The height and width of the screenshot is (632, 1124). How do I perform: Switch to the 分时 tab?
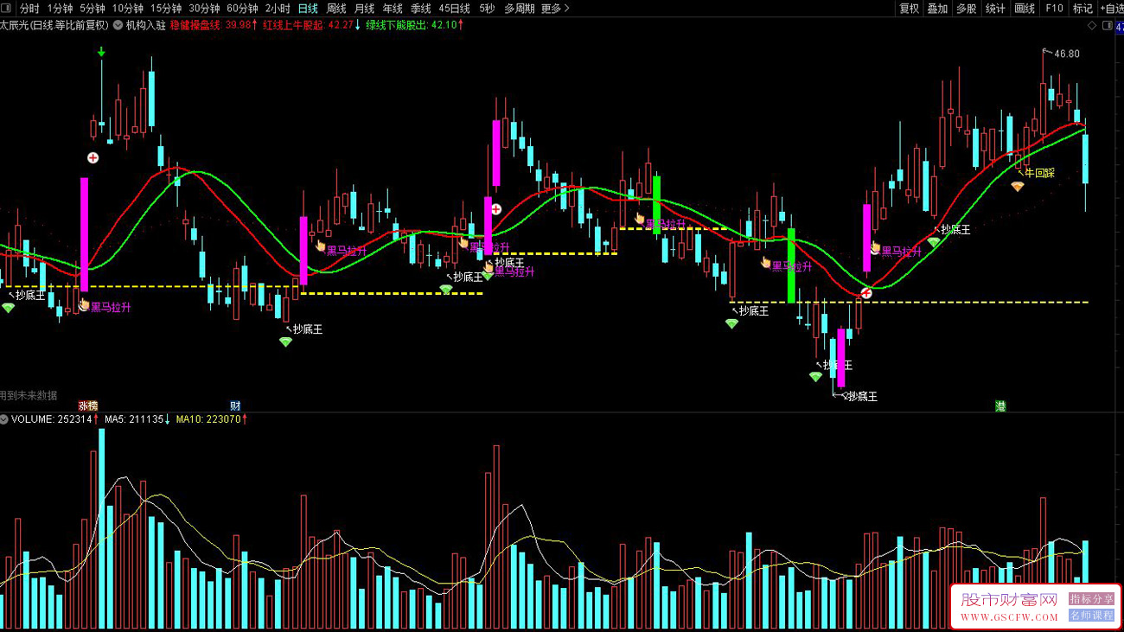(x=30, y=9)
